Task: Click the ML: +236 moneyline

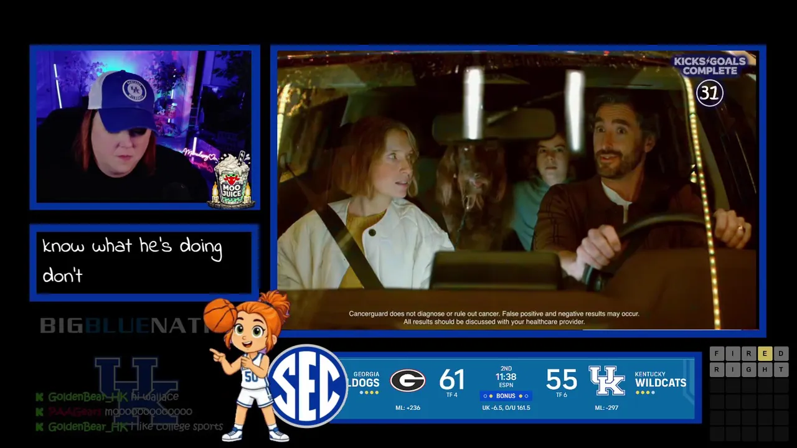Action: (407, 408)
